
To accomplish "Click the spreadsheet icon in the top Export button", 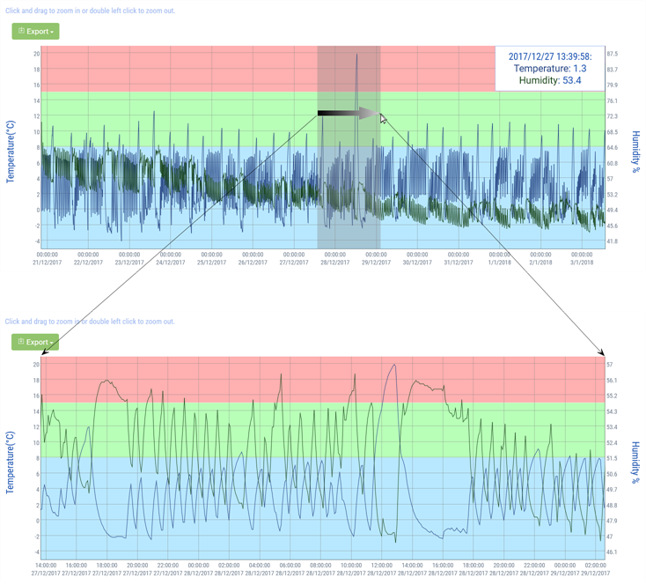I will (22, 31).
